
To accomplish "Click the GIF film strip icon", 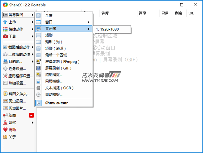I will [x=38, y=68].
